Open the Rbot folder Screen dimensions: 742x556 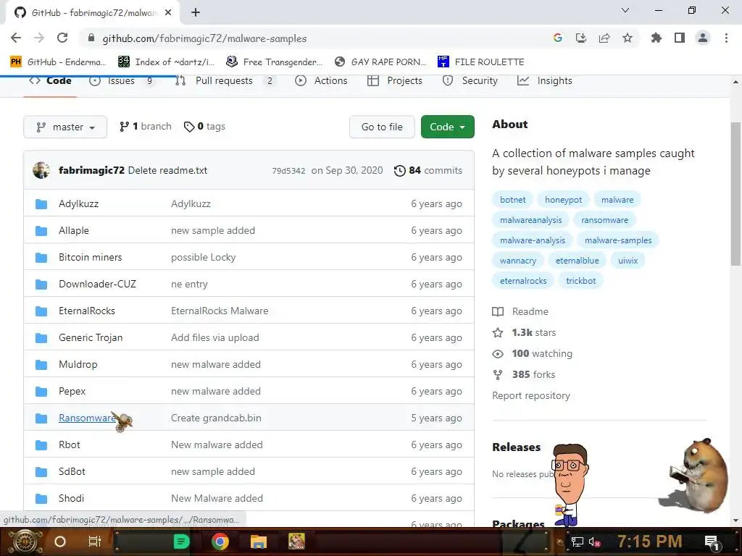[x=70, y=445]
